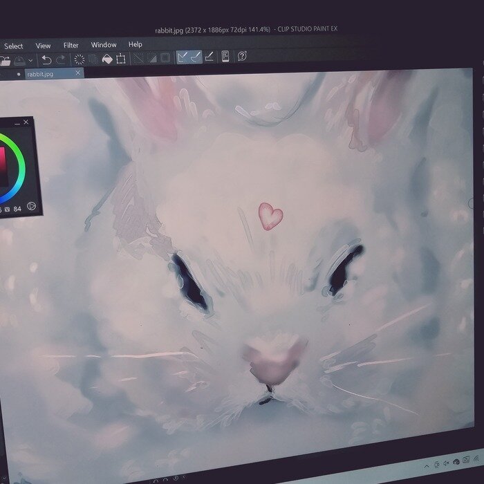The height and width of the screenshot is (484, 484).
Task: Toggle Snap to Ruler
Action: coord(183,57)
